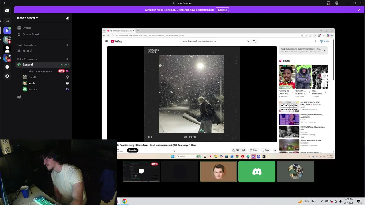The image size is (365, 205).
Task: Click YouTube Sign in link
Action: (x=324, y=41)
